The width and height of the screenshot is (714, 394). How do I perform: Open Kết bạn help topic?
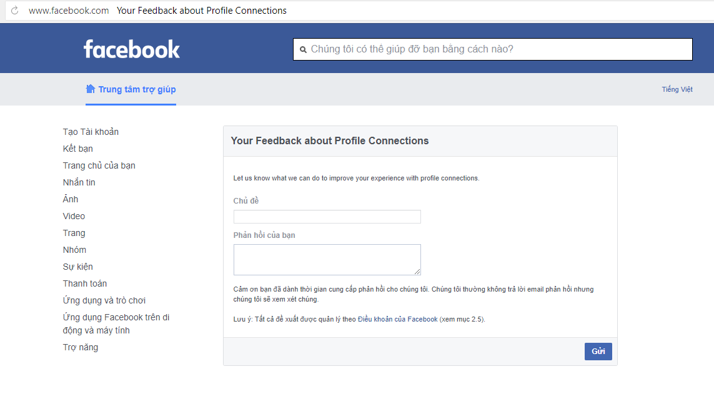(78, 149)
